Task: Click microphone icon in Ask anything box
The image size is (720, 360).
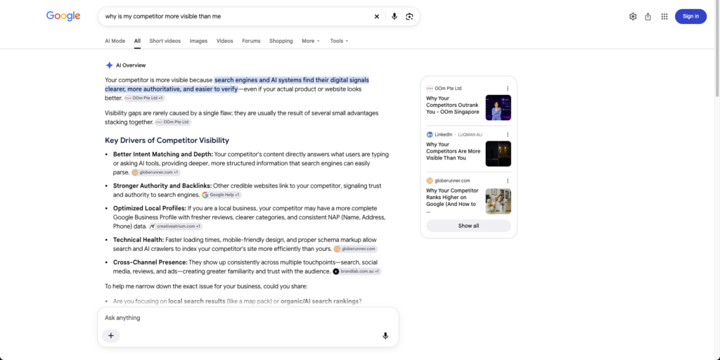Action: click(x=385, y=335)
